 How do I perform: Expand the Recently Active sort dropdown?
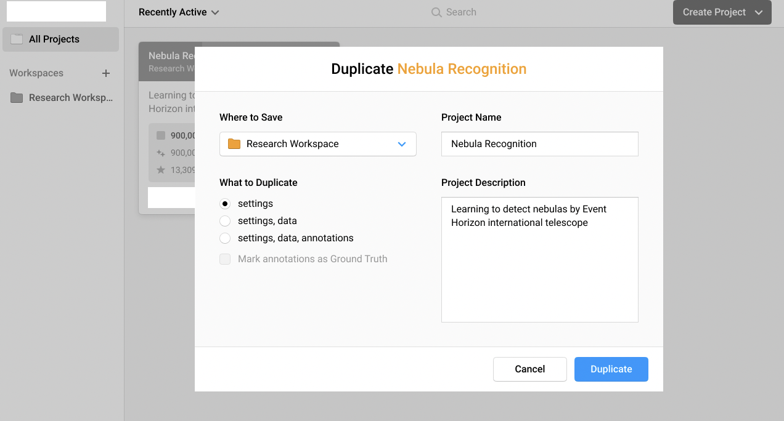(179, 12)
